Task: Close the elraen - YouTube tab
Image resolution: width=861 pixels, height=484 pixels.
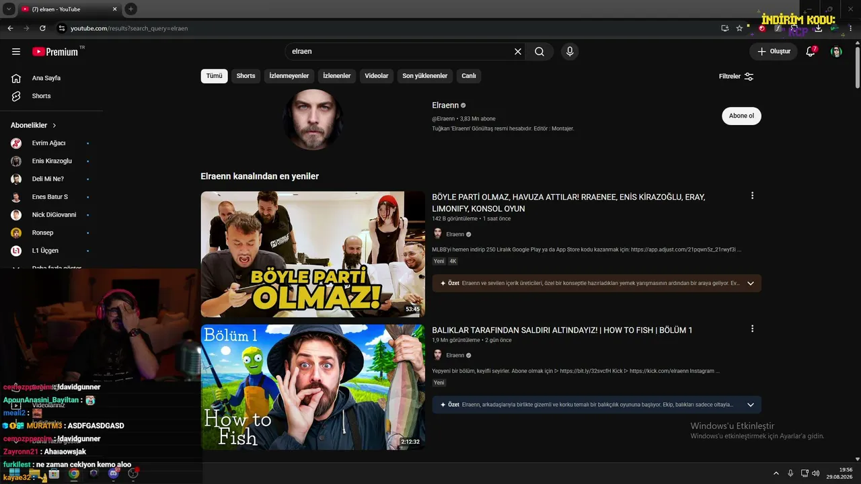Action: click(x=115, y=9)
